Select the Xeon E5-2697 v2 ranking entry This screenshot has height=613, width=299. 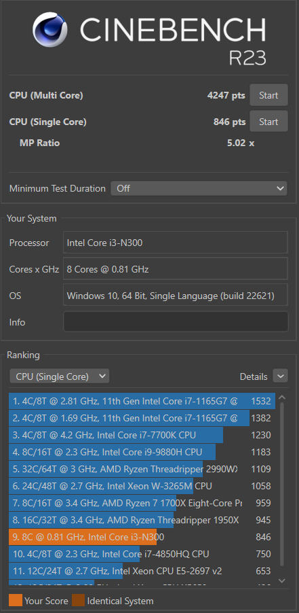pos(142,571)
